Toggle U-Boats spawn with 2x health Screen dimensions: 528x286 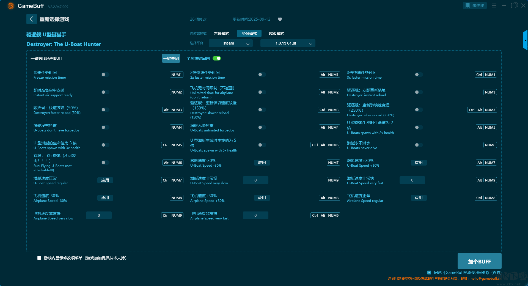(x=419, y=127)
